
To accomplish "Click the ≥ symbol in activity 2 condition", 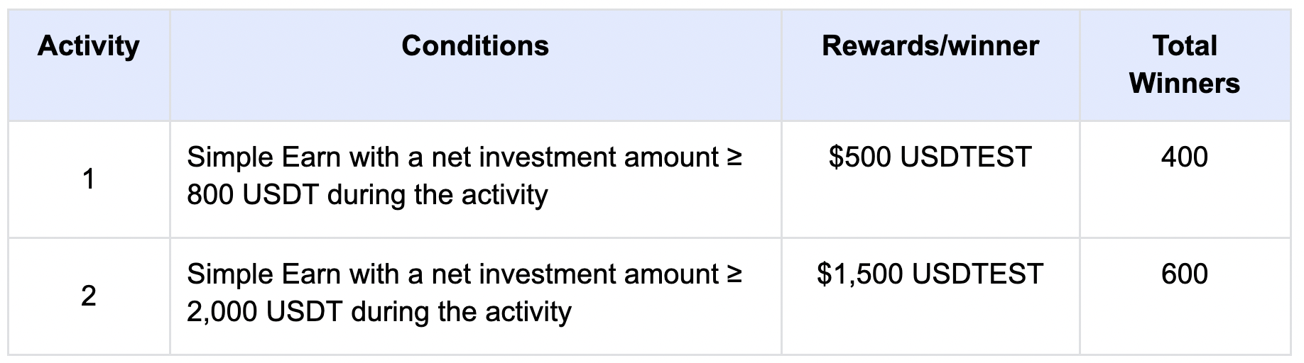I will click(734, 274).
